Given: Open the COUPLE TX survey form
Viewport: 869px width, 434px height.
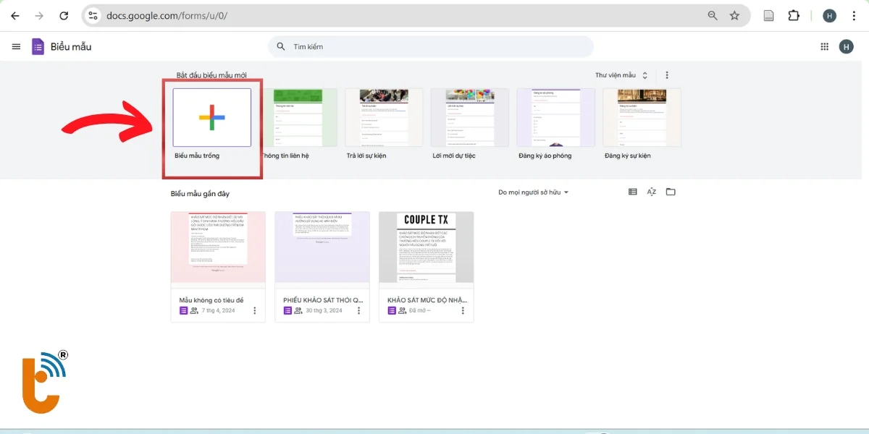Looking at the screenshot, I should click(426, 248).
